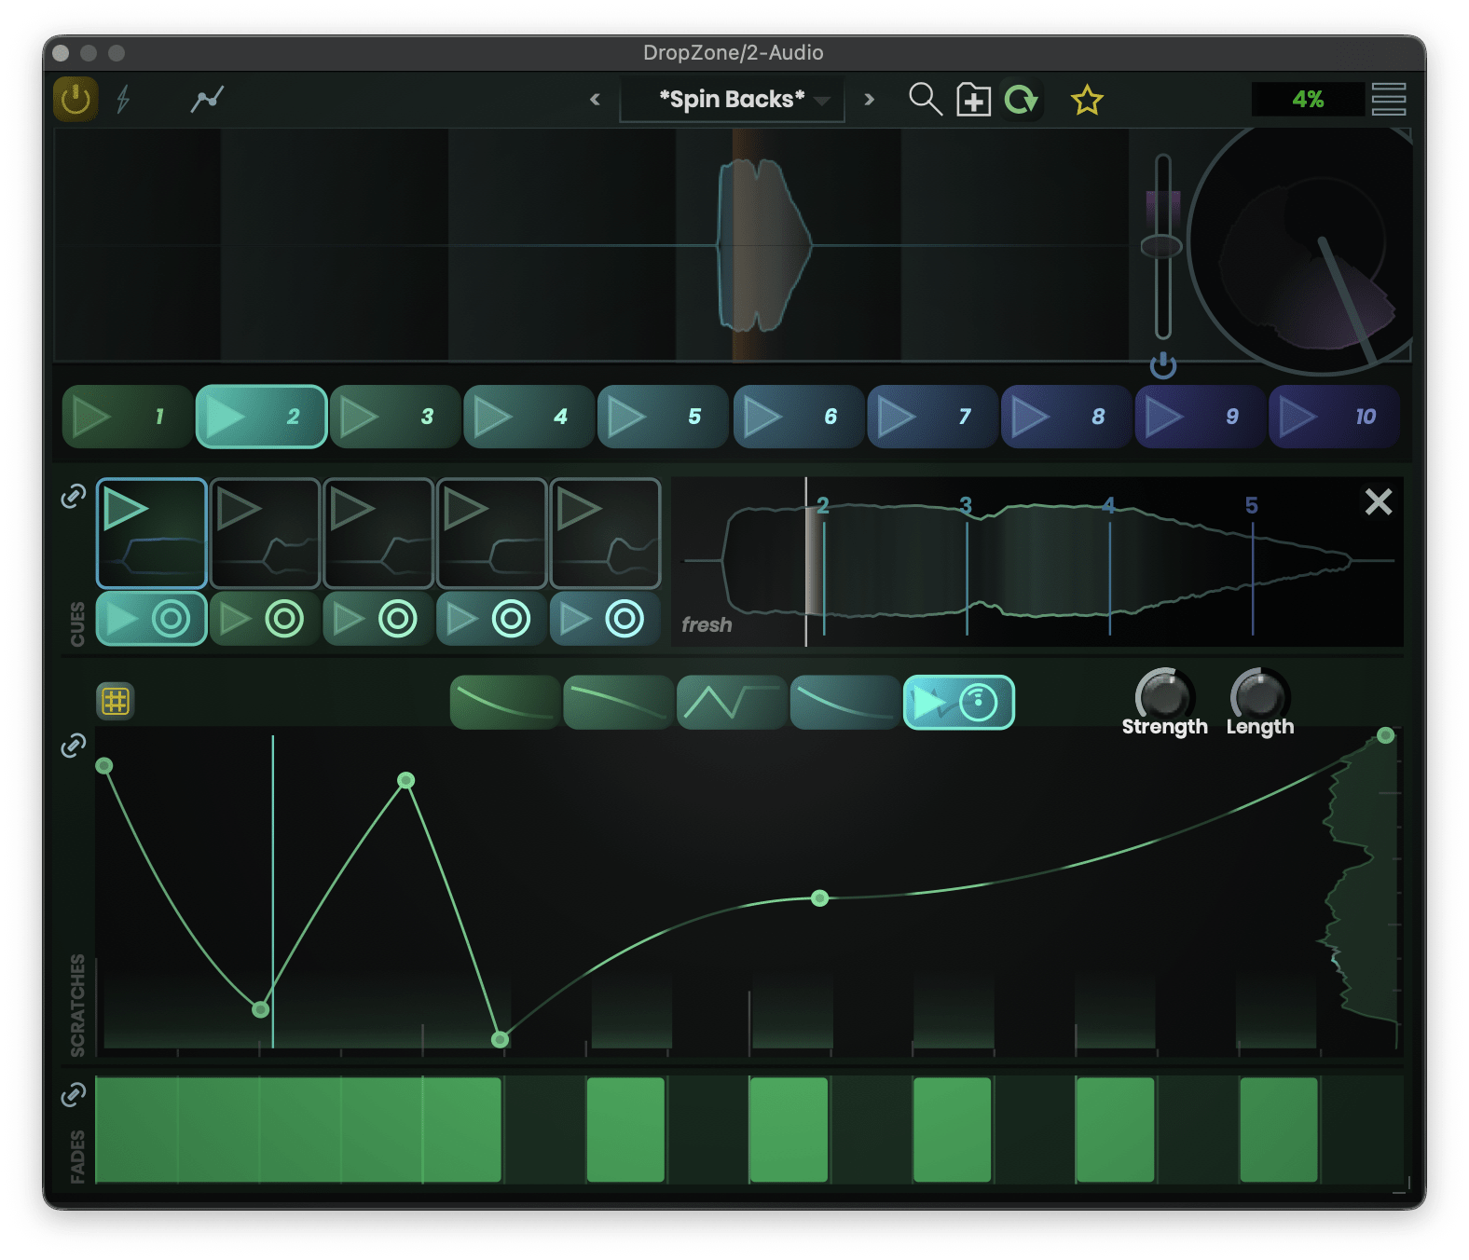Viewport: 1469px width, 1260px height.
Task: Select the fifth cue thumbnail
Action: (x=605, y=533)
